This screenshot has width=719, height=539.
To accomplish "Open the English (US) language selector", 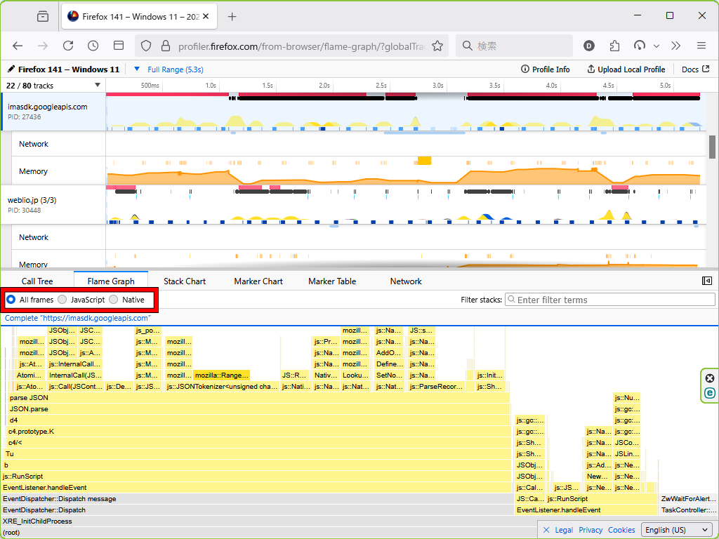I will (677, 530).
